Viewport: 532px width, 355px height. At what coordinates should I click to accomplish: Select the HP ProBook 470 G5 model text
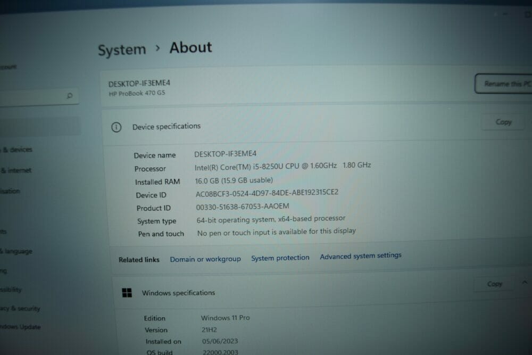click(137, 93)
